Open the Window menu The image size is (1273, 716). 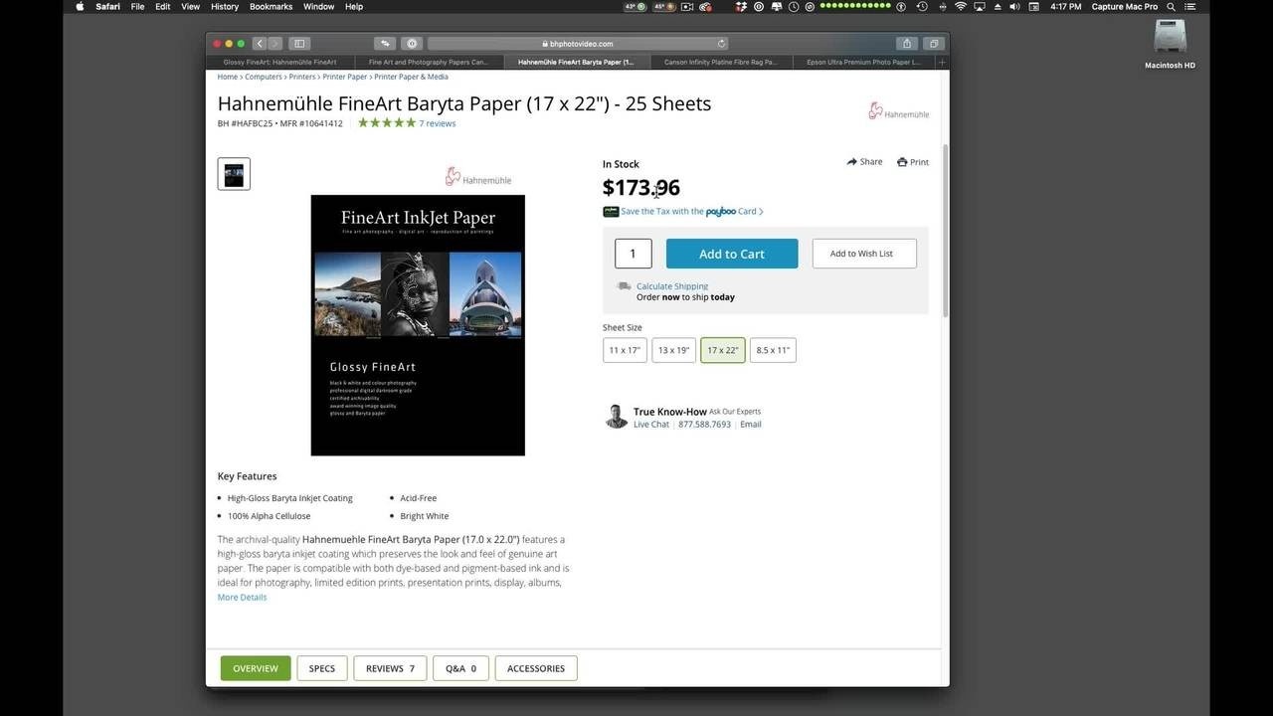(x=318, y=6)
